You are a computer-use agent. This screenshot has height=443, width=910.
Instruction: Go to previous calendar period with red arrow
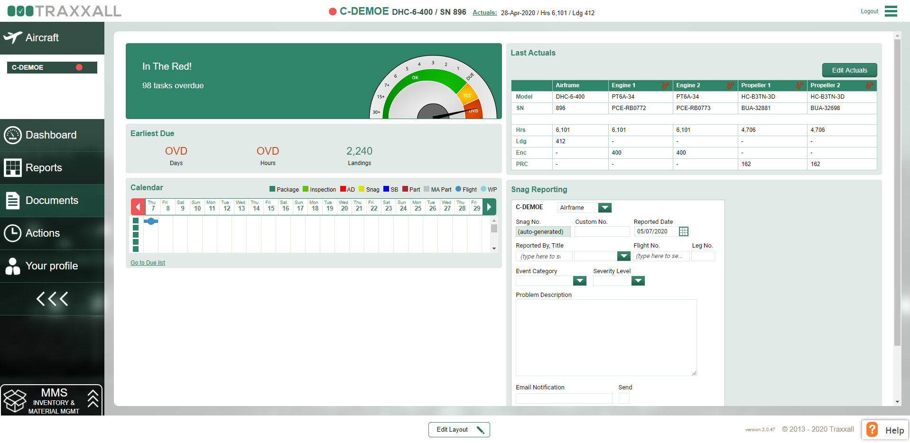tap(138, 207)
